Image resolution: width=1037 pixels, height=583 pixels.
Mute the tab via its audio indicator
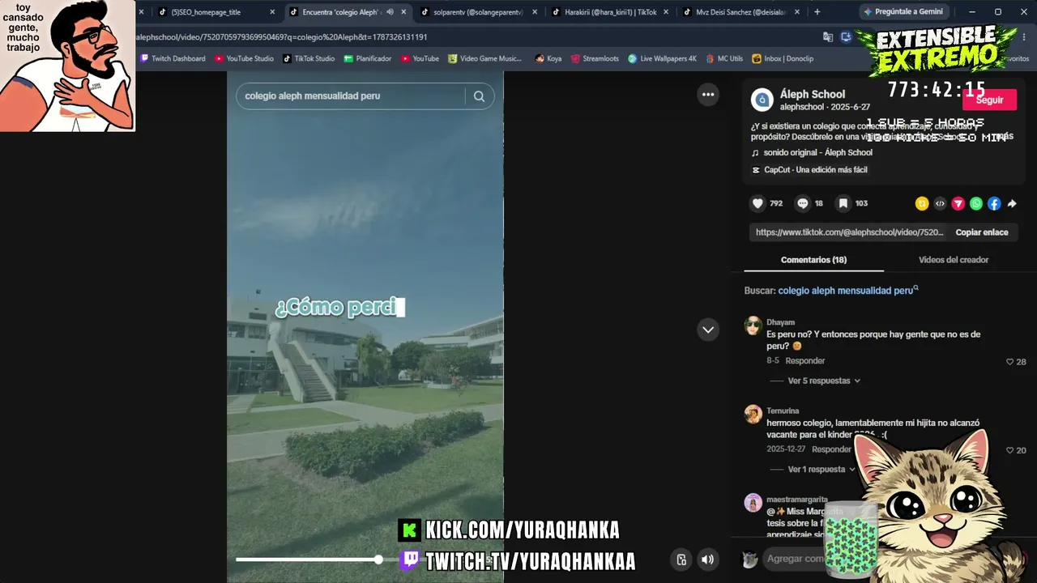tap(390, 12)
